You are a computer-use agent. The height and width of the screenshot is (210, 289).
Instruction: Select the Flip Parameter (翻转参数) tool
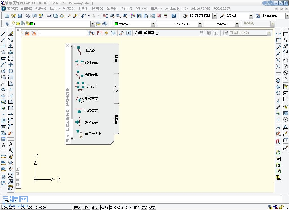point(87,122)
